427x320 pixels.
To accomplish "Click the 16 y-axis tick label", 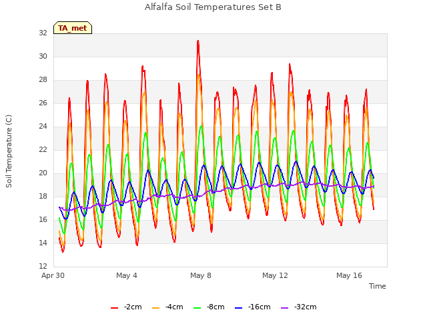I will [x=43, y=220].
